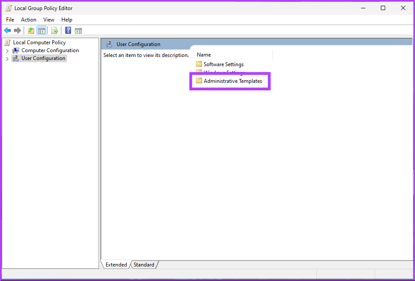415x281 pixels.
Task: Select the Administrative Templates folder
Action: pyautogui.click(x=233, y=81)
